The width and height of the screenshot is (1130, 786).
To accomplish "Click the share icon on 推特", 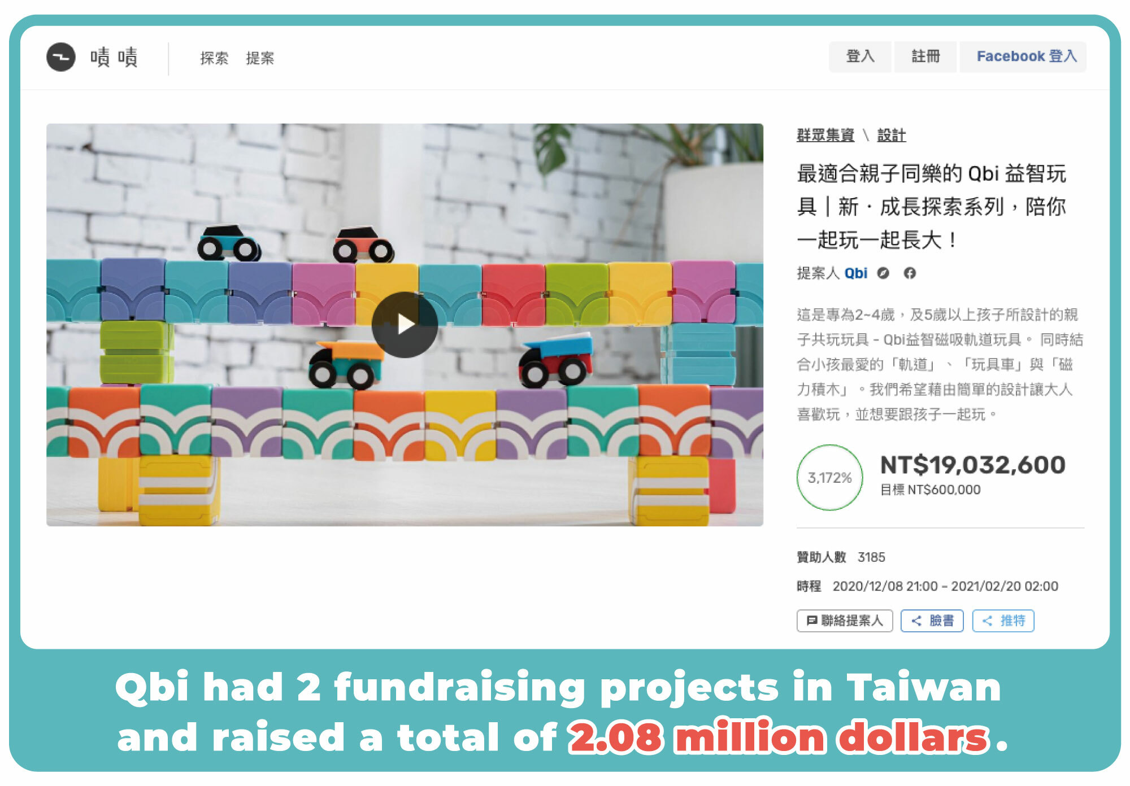I will tap(987, 621).
